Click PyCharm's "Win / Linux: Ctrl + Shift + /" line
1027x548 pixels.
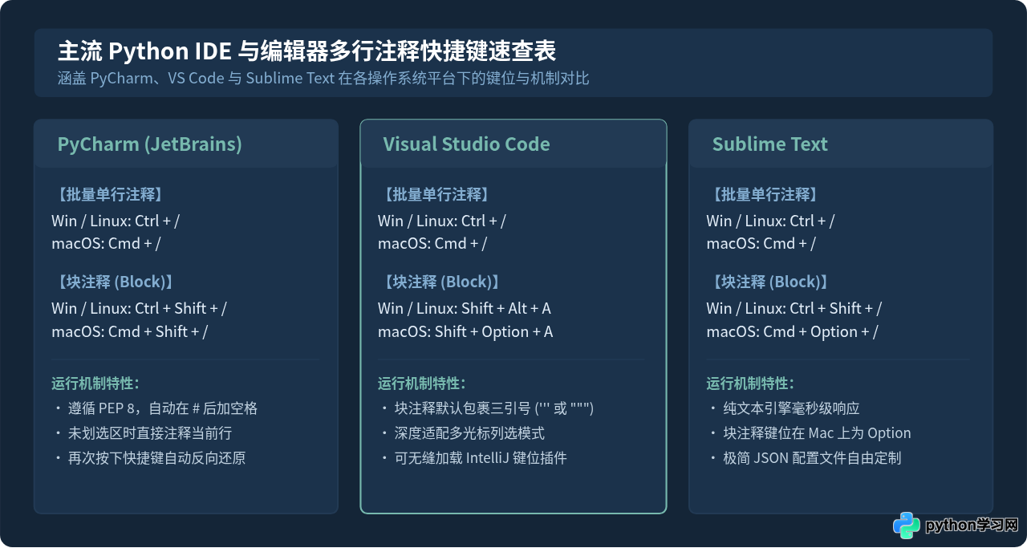140,309
